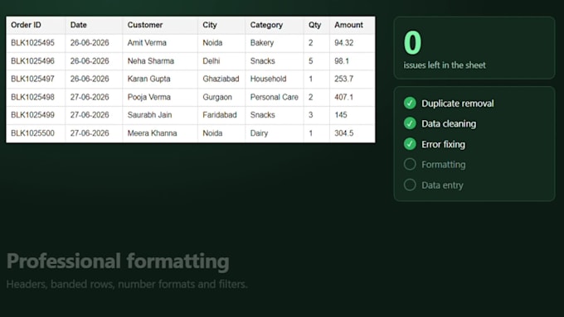Screen dimensions: 564x317
Task: Toggle the Formatting empty circle
Action: point(410,165)
